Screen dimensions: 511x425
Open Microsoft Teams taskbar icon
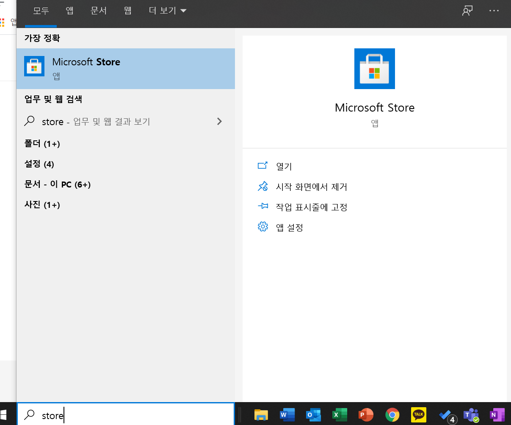click(471, 415)
